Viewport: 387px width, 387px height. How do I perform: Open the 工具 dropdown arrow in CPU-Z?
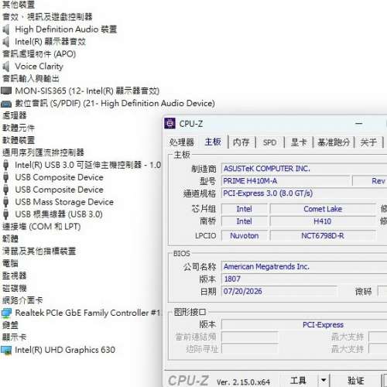(324, 381)
